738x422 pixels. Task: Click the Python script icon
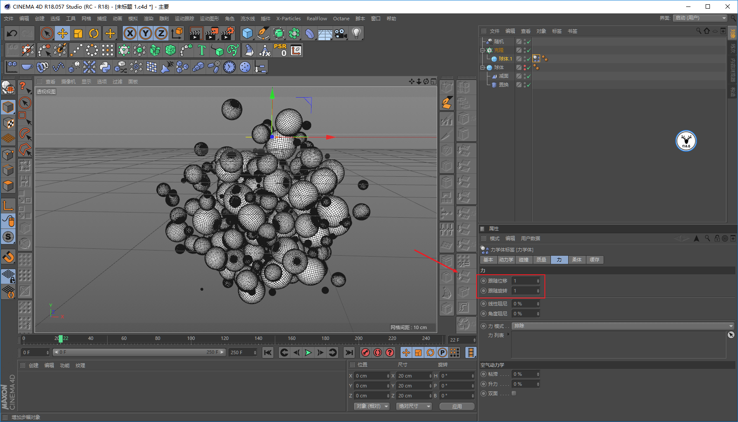[105, 67]
